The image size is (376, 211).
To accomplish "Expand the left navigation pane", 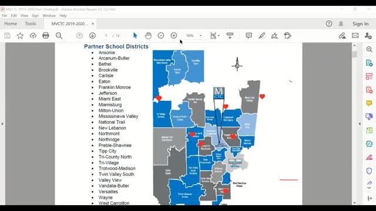I will pos(2,124).
